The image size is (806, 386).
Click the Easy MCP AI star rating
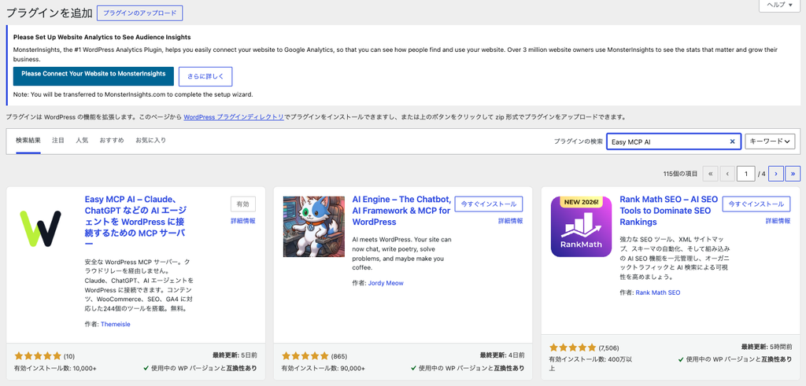(x=38, y=355)
